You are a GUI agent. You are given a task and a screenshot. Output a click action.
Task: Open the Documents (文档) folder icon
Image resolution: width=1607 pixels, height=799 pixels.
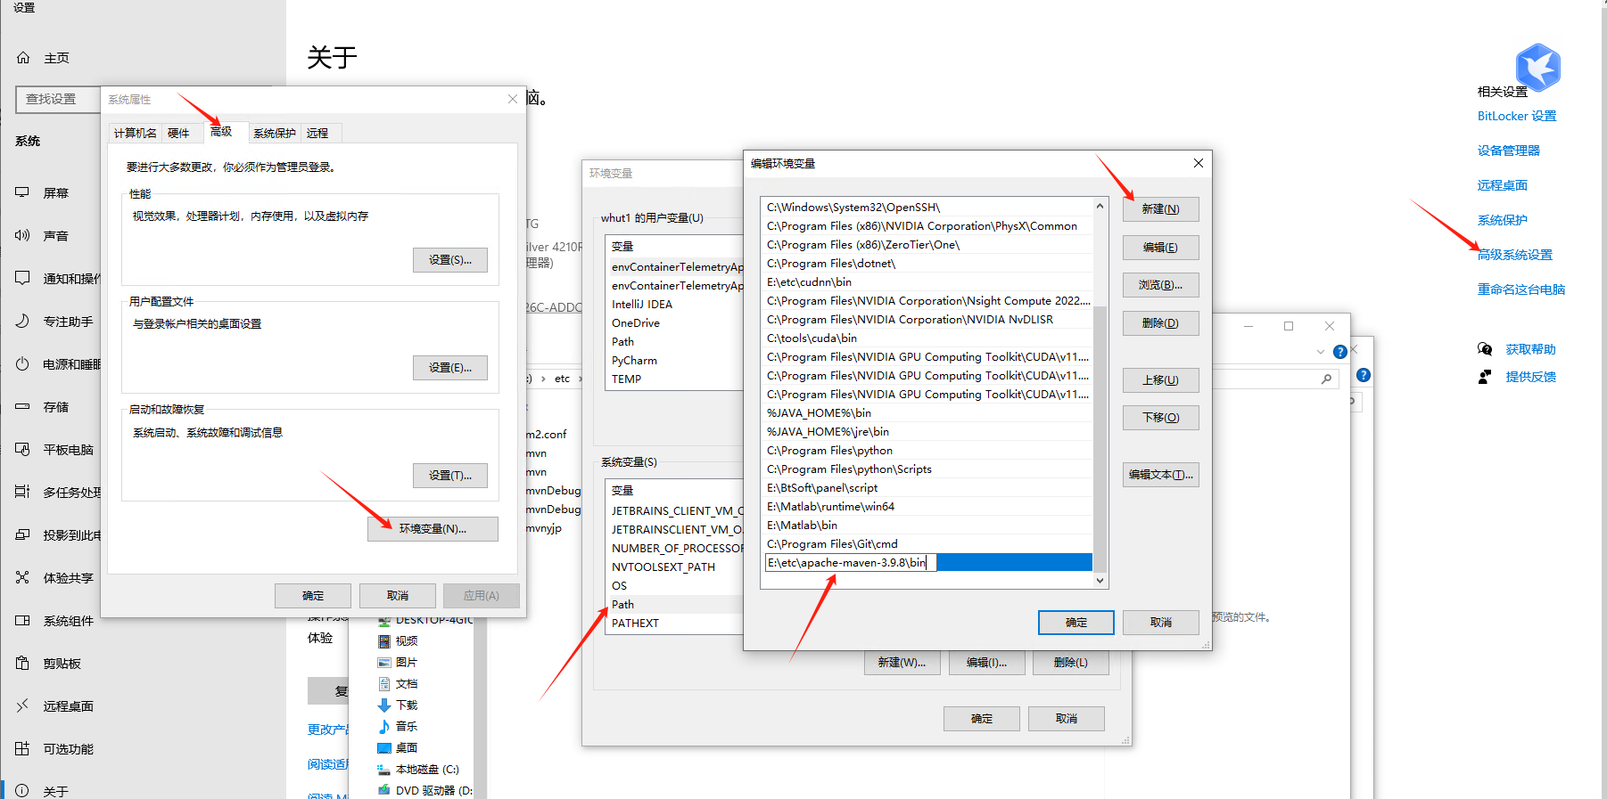384,684
